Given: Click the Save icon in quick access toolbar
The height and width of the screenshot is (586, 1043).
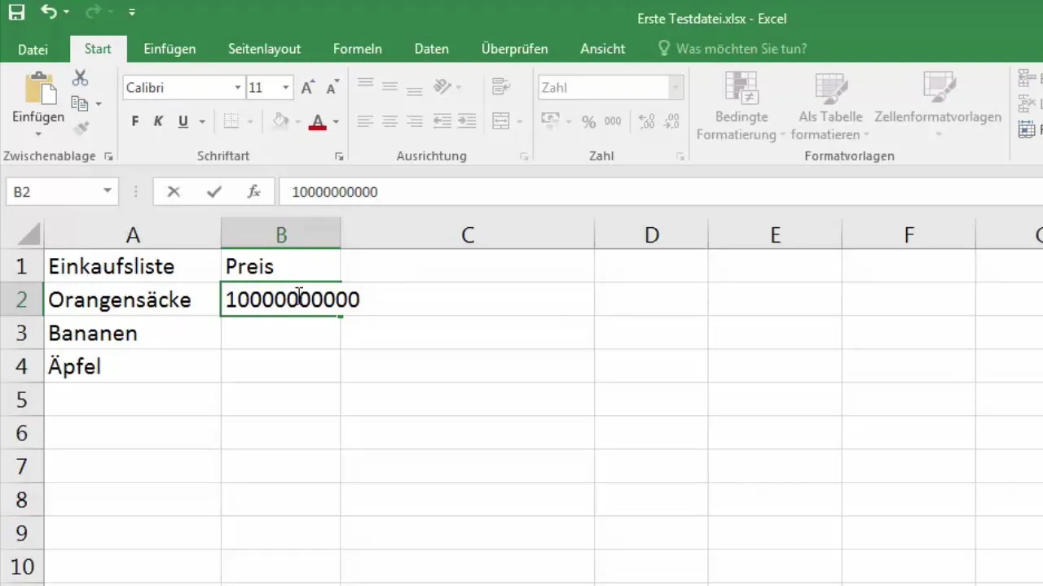Looking at the screenshot, I should [16, 12].
